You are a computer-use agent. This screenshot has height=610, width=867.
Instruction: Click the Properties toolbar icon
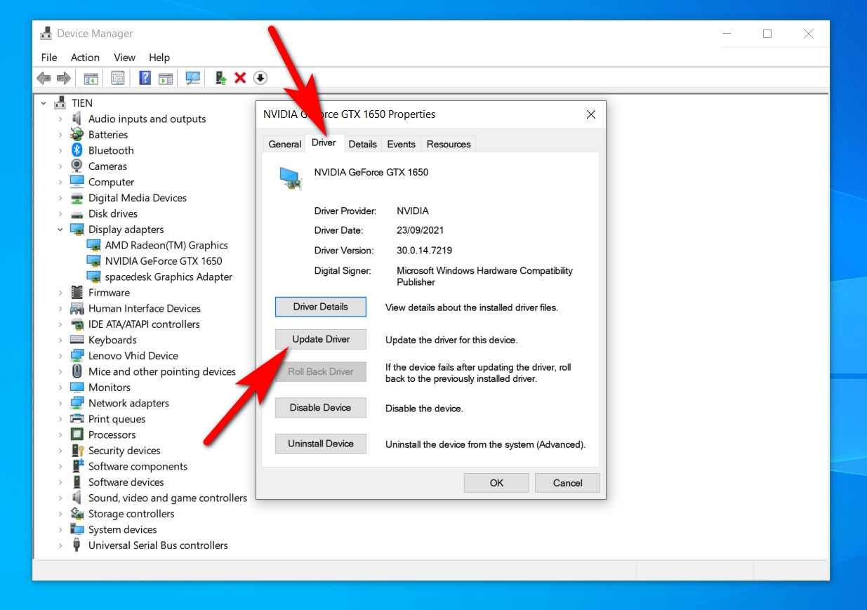click(118, 78)
